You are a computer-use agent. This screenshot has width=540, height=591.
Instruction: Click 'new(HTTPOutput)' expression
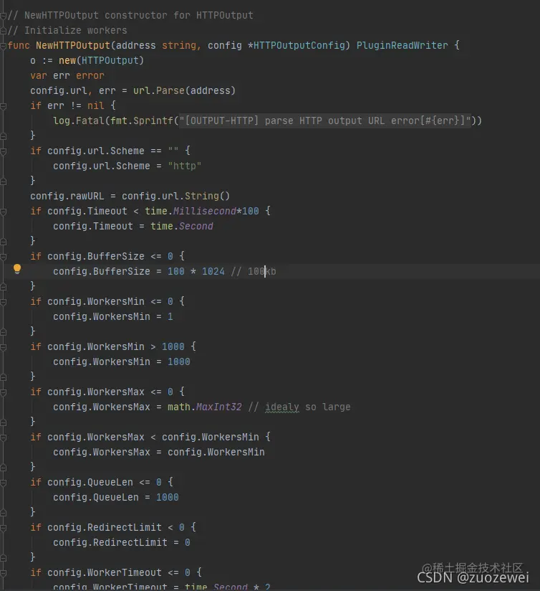(x=101, y=61)
